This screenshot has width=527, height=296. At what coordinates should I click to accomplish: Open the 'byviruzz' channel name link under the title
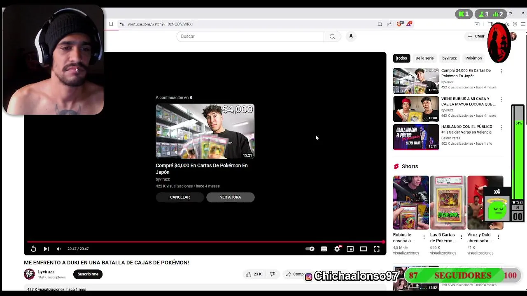(46, 272)
